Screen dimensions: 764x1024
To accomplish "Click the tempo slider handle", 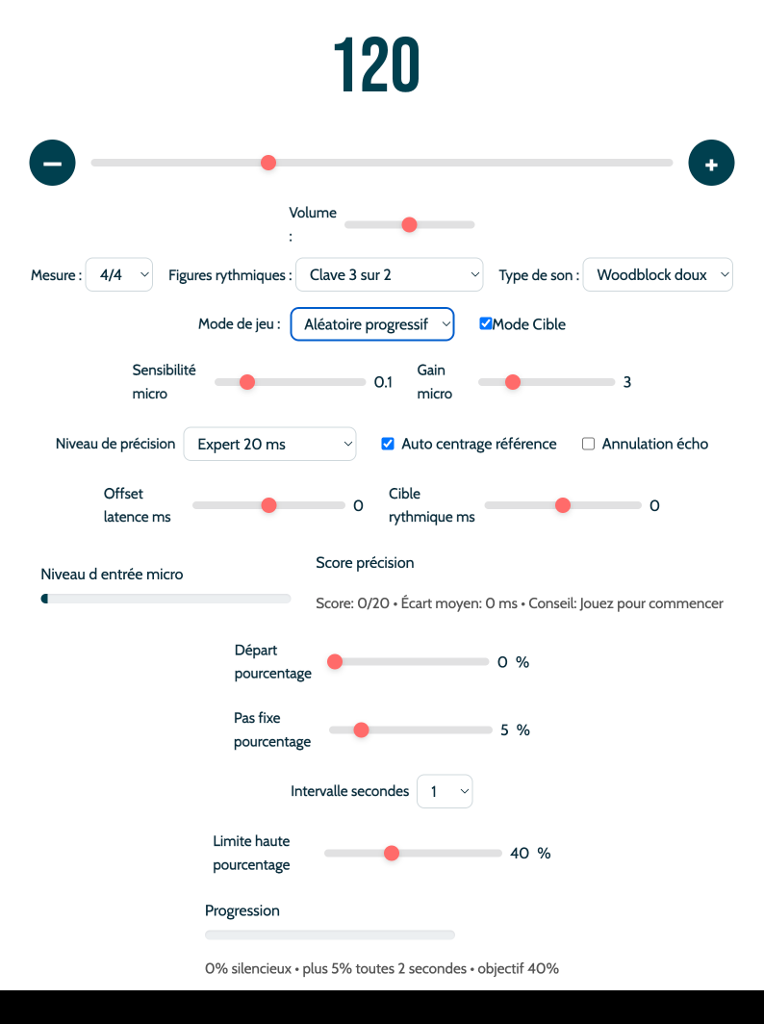I will [268, 163].
